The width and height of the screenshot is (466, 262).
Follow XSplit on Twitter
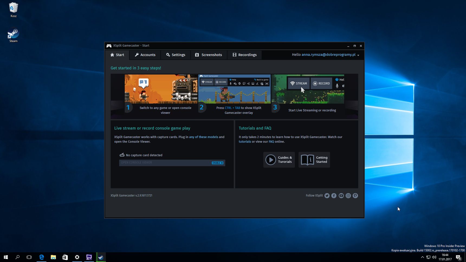click(327, 196)
